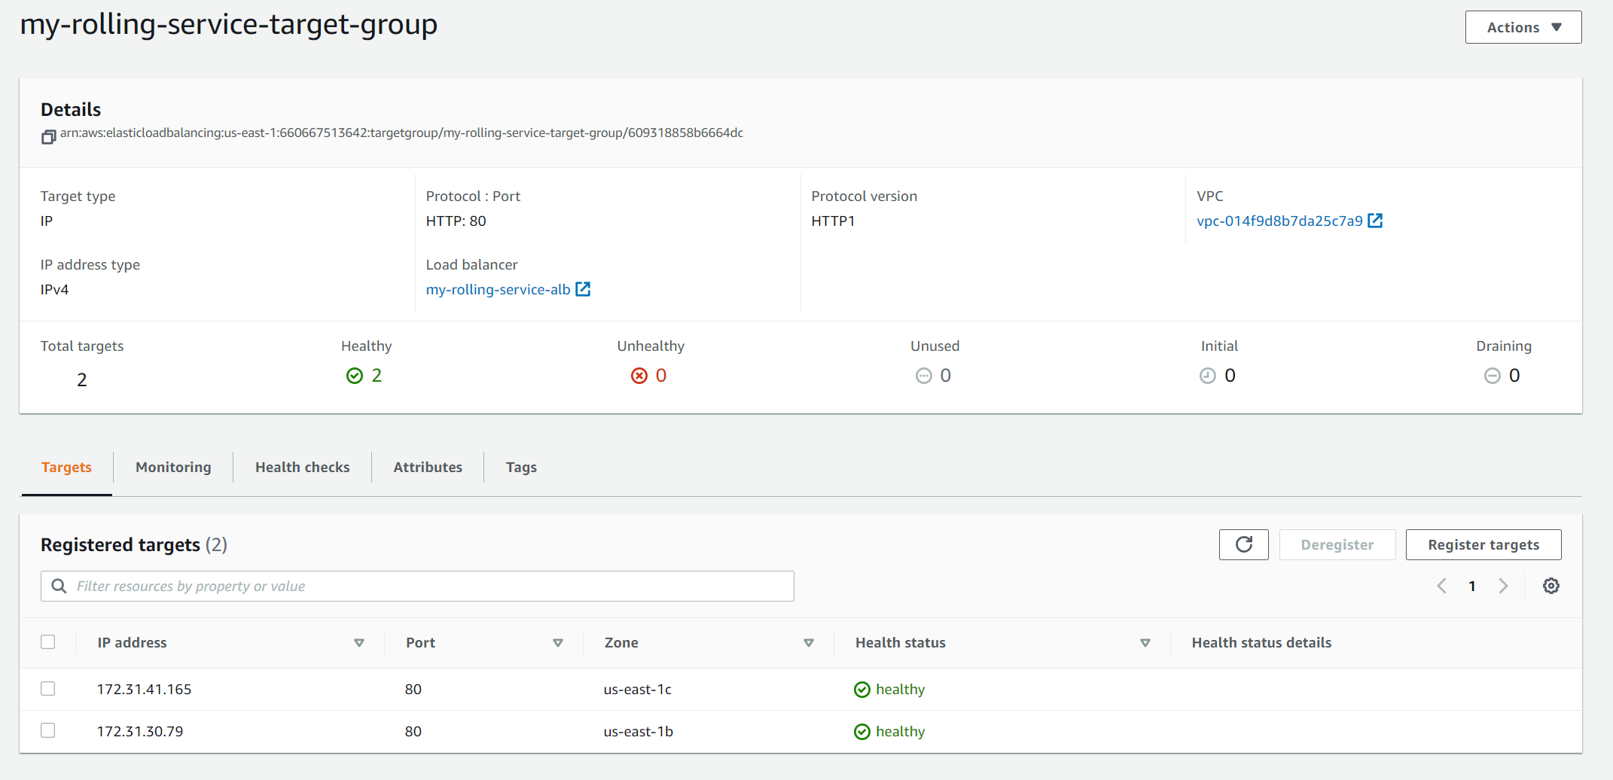1613x780 pixels.
Task: Copy the target group ARN
Action: [47, 137]
